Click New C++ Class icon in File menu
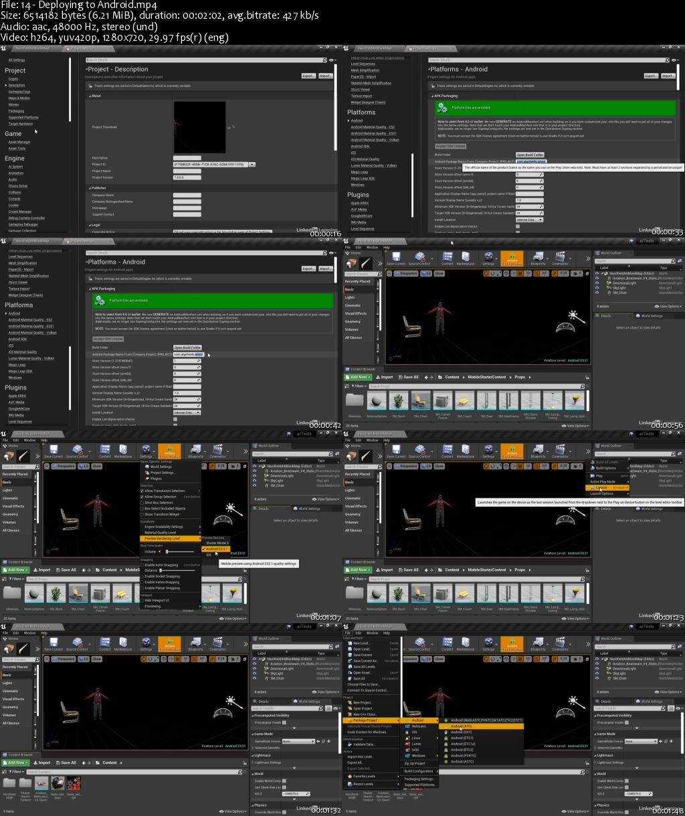This screenshot has height=816, width=685. 349,714
